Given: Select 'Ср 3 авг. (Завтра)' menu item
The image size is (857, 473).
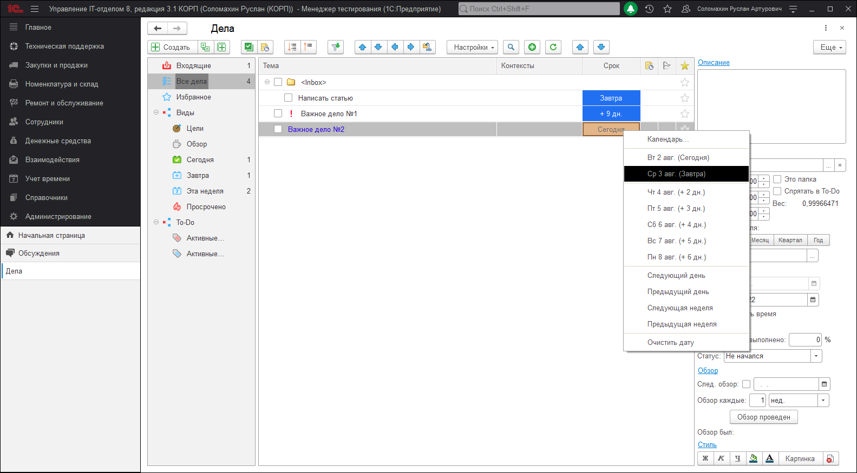Looking at the screenshot, I should point(676,174).
